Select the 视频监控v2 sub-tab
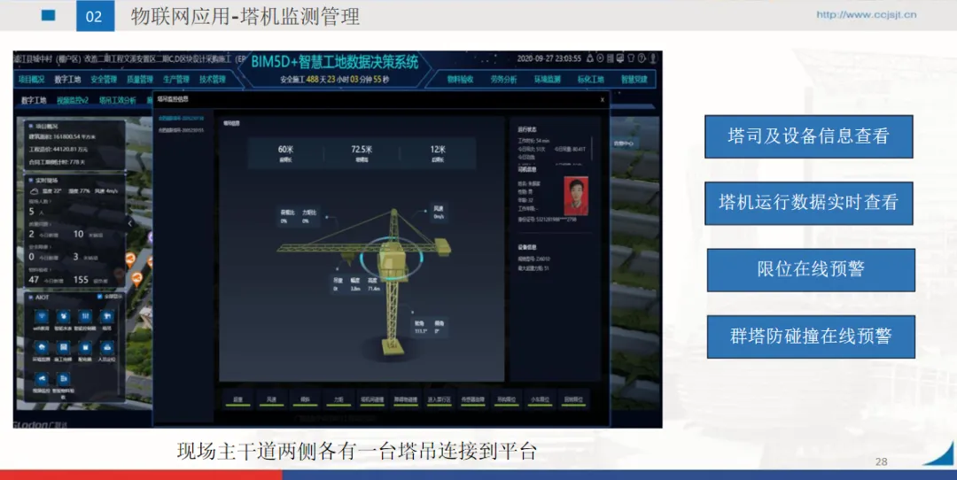This screenshot has width=957, height=480. (x=73, y=100)
